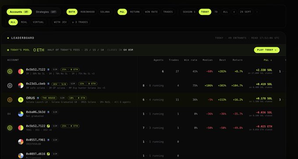Open the 0xba06…5b3d account link

point(36,112)
